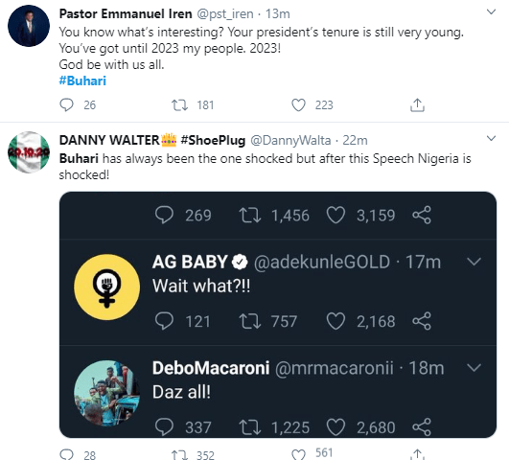Image resolution: width=509 pixels, height=460 pixels.
Task: Open Danny Walter's flag avatar
Action: 29,152
